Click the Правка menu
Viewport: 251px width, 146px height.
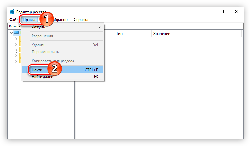pos(29,20)
